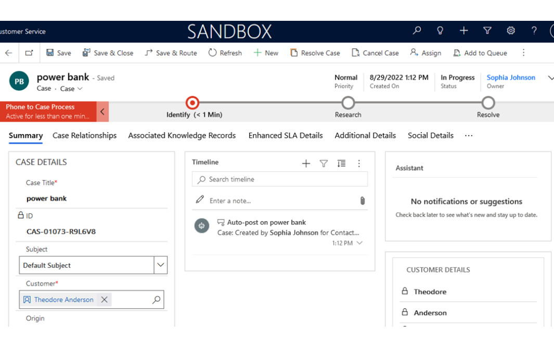Add a new timeline record with plus icon

pyautogui.click(x=306, y=163)
